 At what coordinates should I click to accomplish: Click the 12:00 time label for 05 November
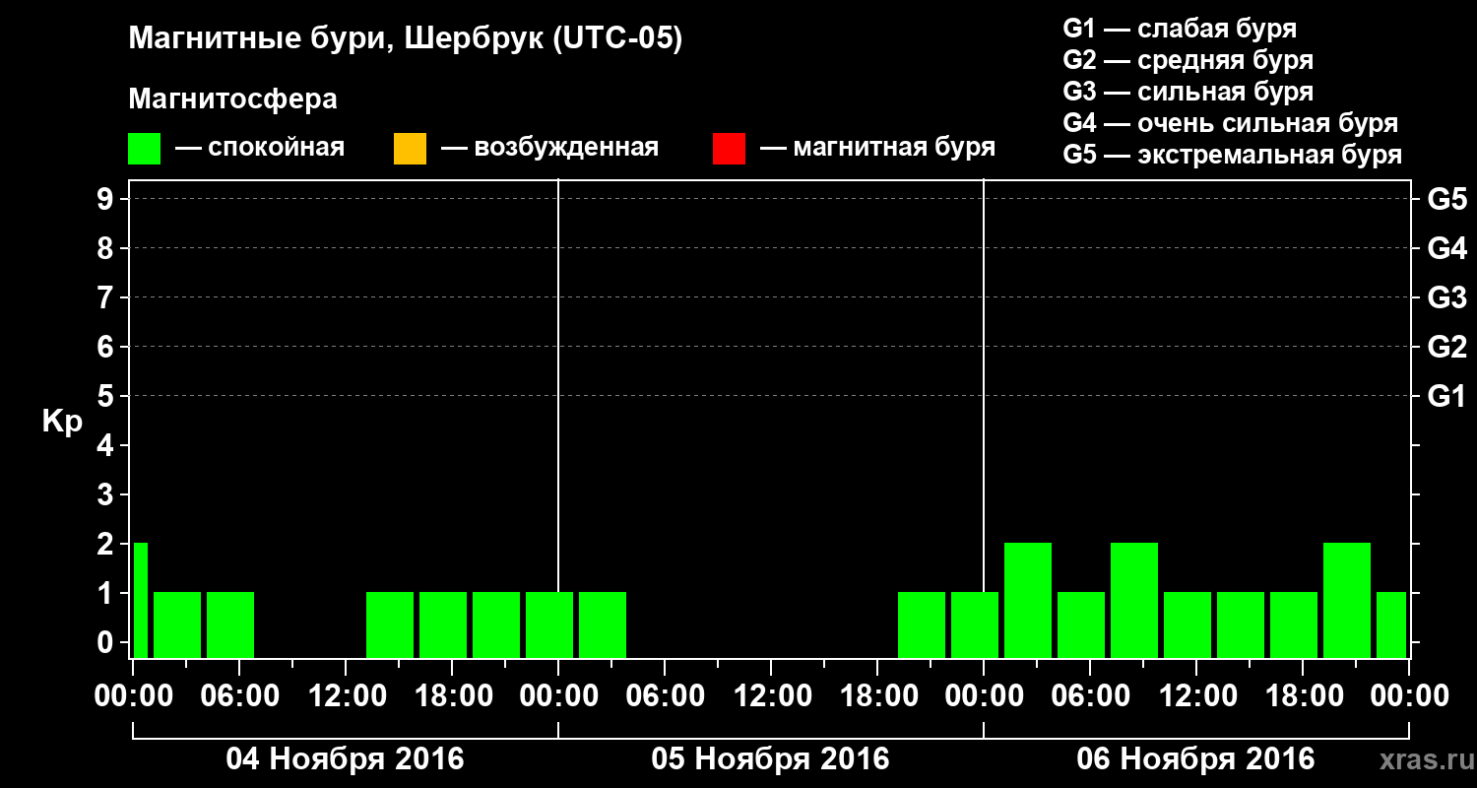pyautogui.click(x=771, y=696)
